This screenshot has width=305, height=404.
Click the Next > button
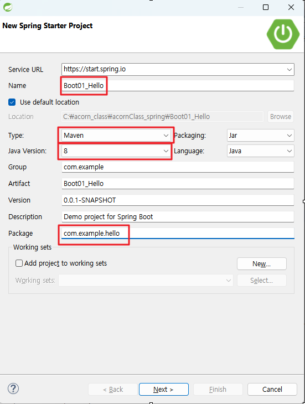pos(164,389)
